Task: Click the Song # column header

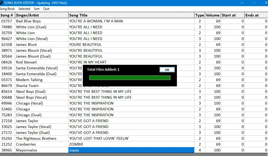Action: pos(7,15)
